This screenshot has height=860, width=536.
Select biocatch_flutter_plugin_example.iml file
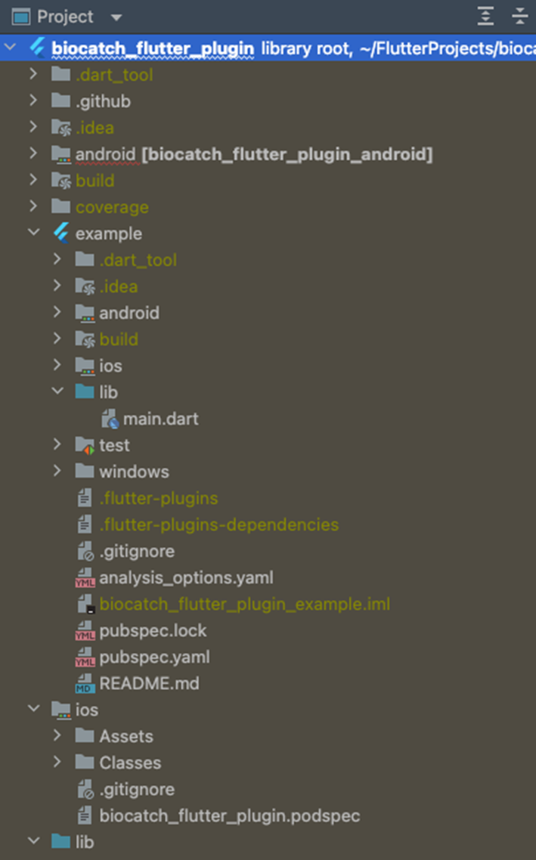(x=245, y=604)
